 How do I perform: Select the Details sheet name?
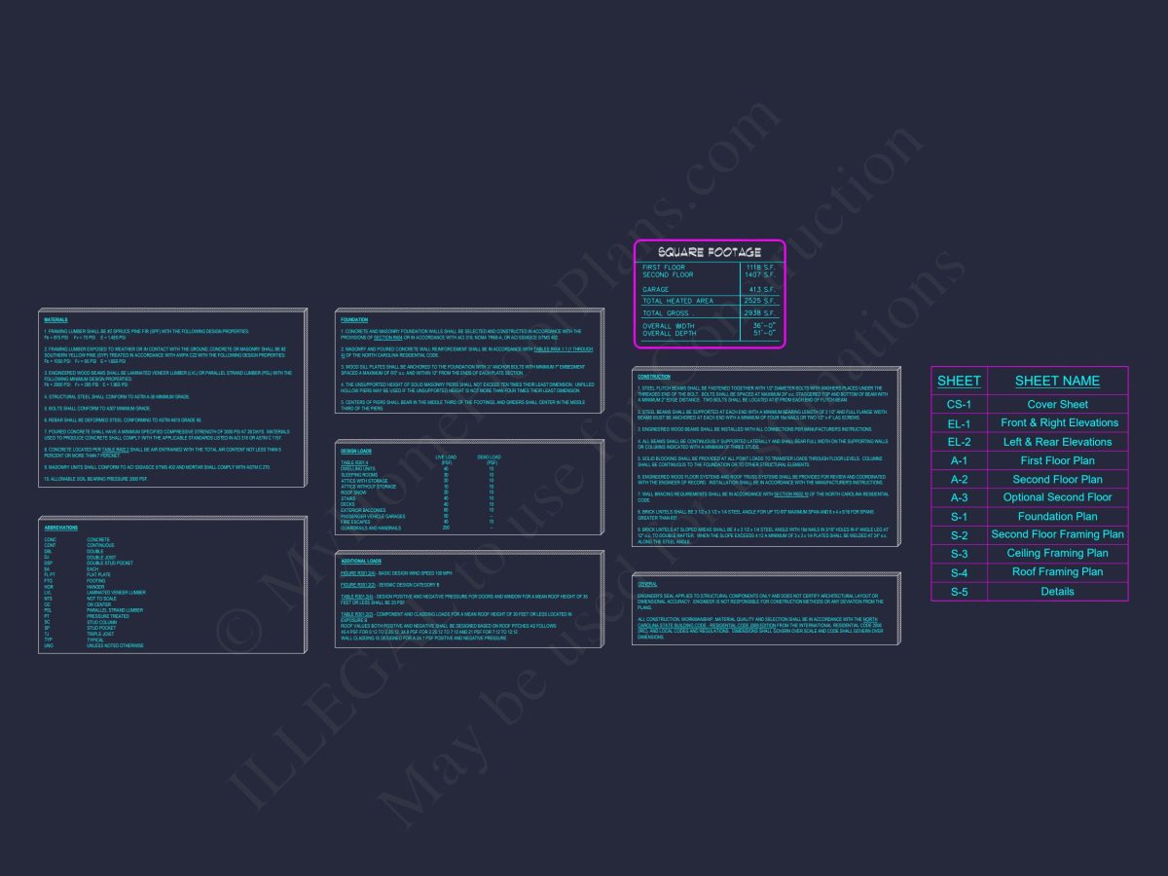[x=1057, y=591]
